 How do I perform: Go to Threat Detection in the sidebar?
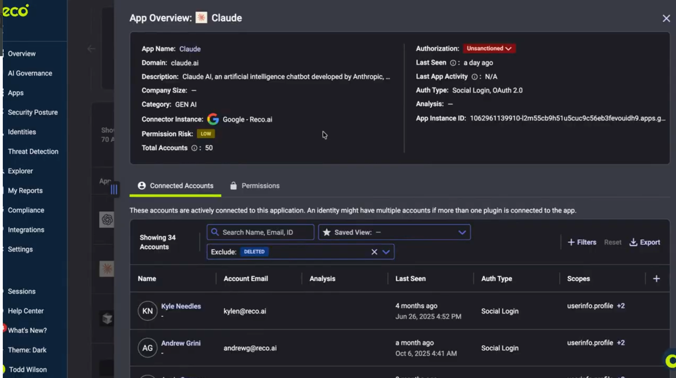[x=33, y=152]
